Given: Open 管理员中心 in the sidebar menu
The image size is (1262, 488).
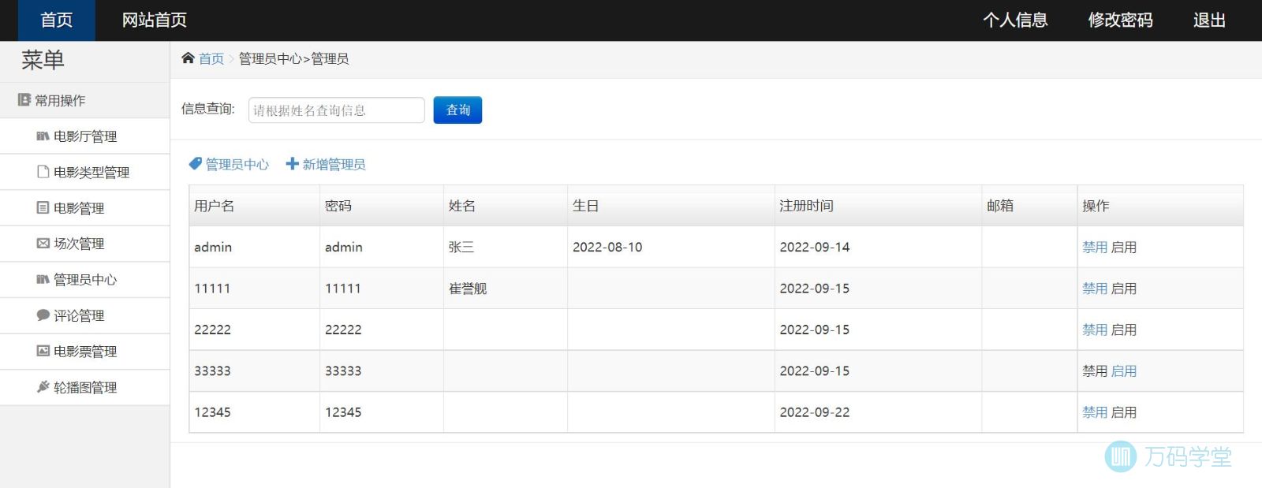Looking at the screenshot, I should 84,280.
